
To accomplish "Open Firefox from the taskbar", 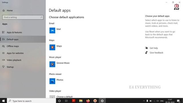I will tap(88, 101).
